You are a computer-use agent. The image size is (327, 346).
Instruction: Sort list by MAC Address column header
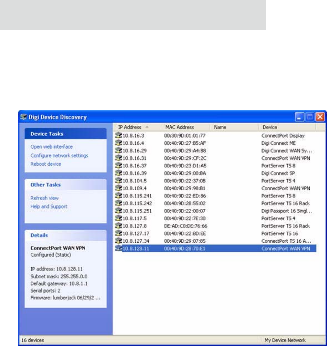tap(185, 127)
